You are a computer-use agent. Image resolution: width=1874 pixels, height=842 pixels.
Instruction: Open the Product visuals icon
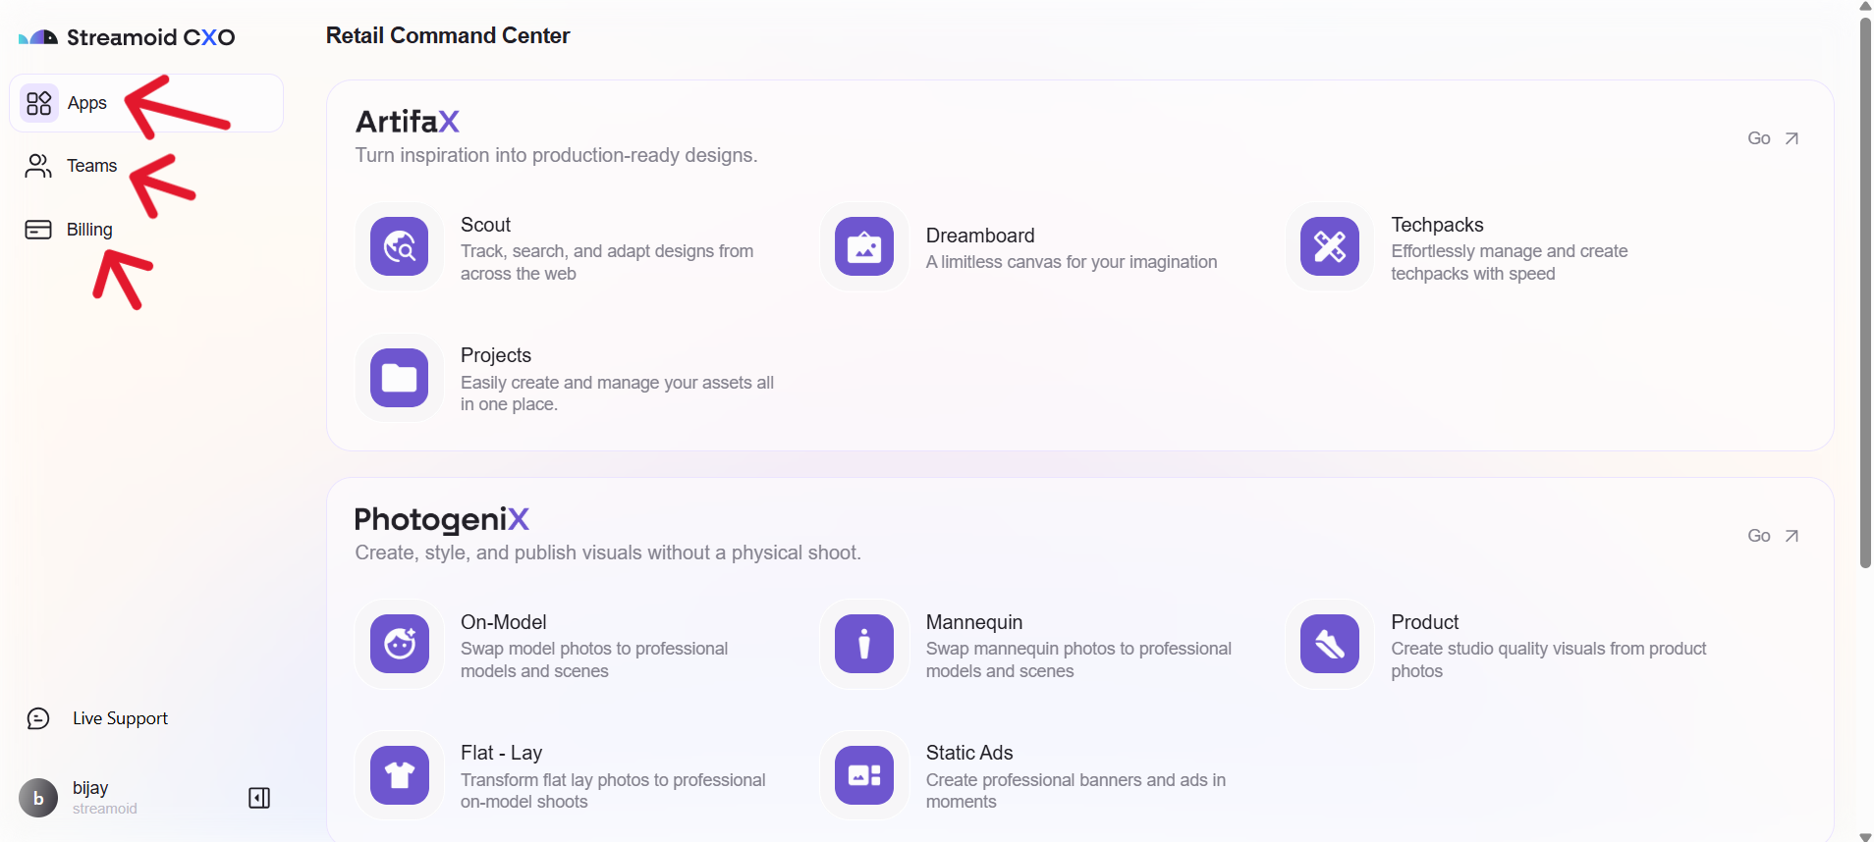pyautogui.click(x=1329, y=644)
